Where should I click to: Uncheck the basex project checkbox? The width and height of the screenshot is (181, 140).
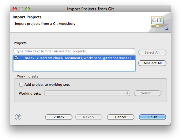pos(16,58)
